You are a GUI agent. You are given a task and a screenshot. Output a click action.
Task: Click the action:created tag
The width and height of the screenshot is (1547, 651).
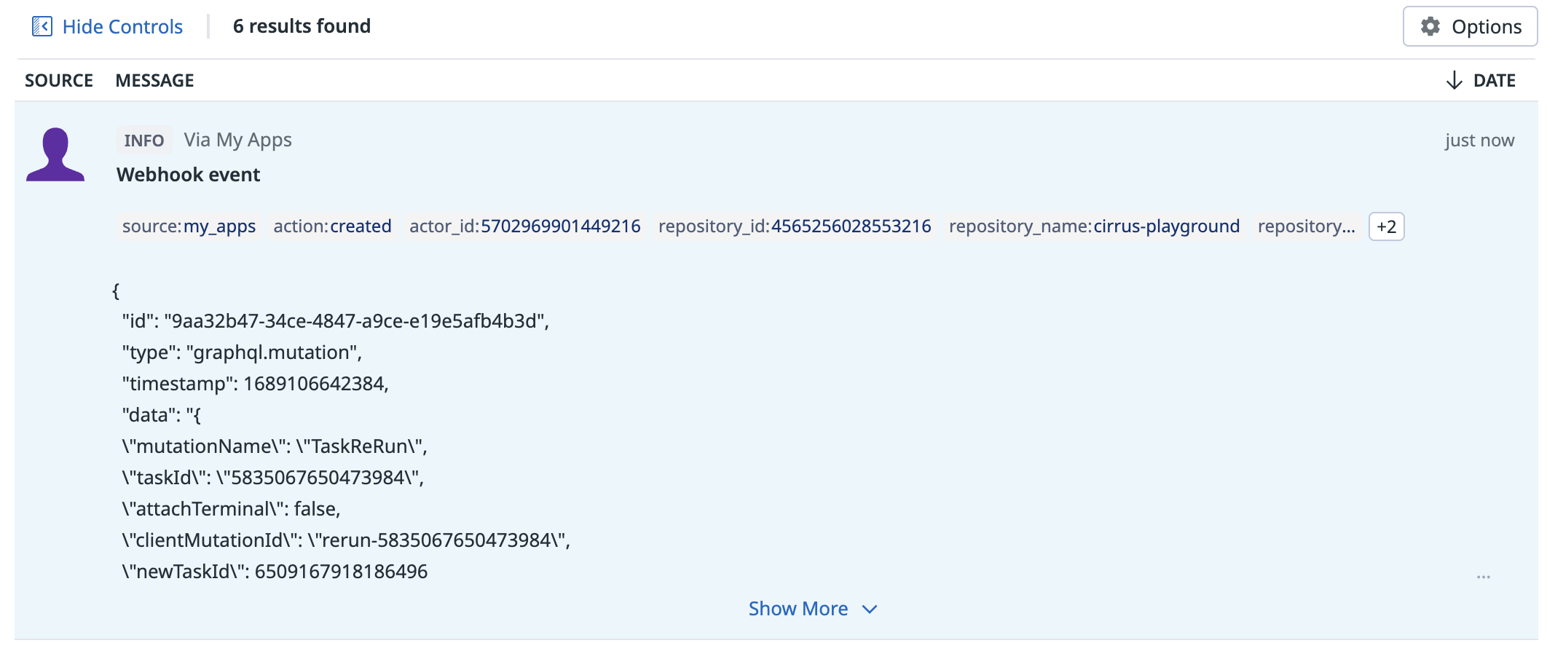(332, 226)
